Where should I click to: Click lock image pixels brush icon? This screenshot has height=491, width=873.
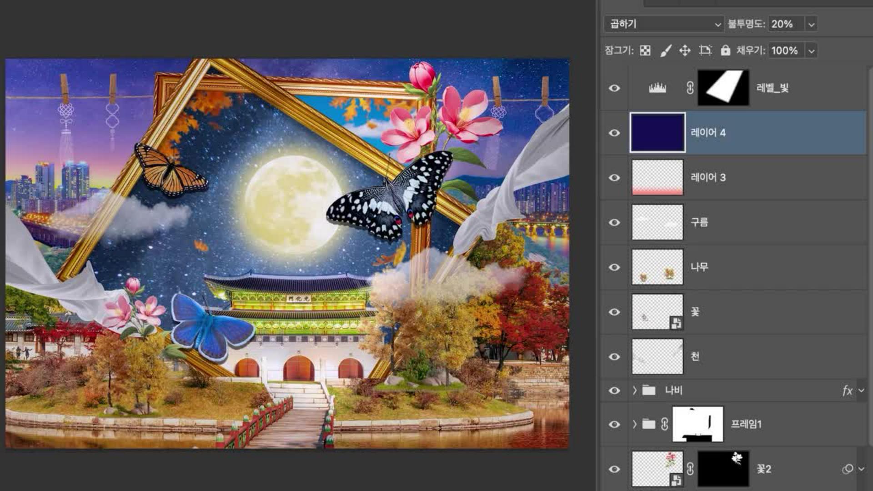665,50
